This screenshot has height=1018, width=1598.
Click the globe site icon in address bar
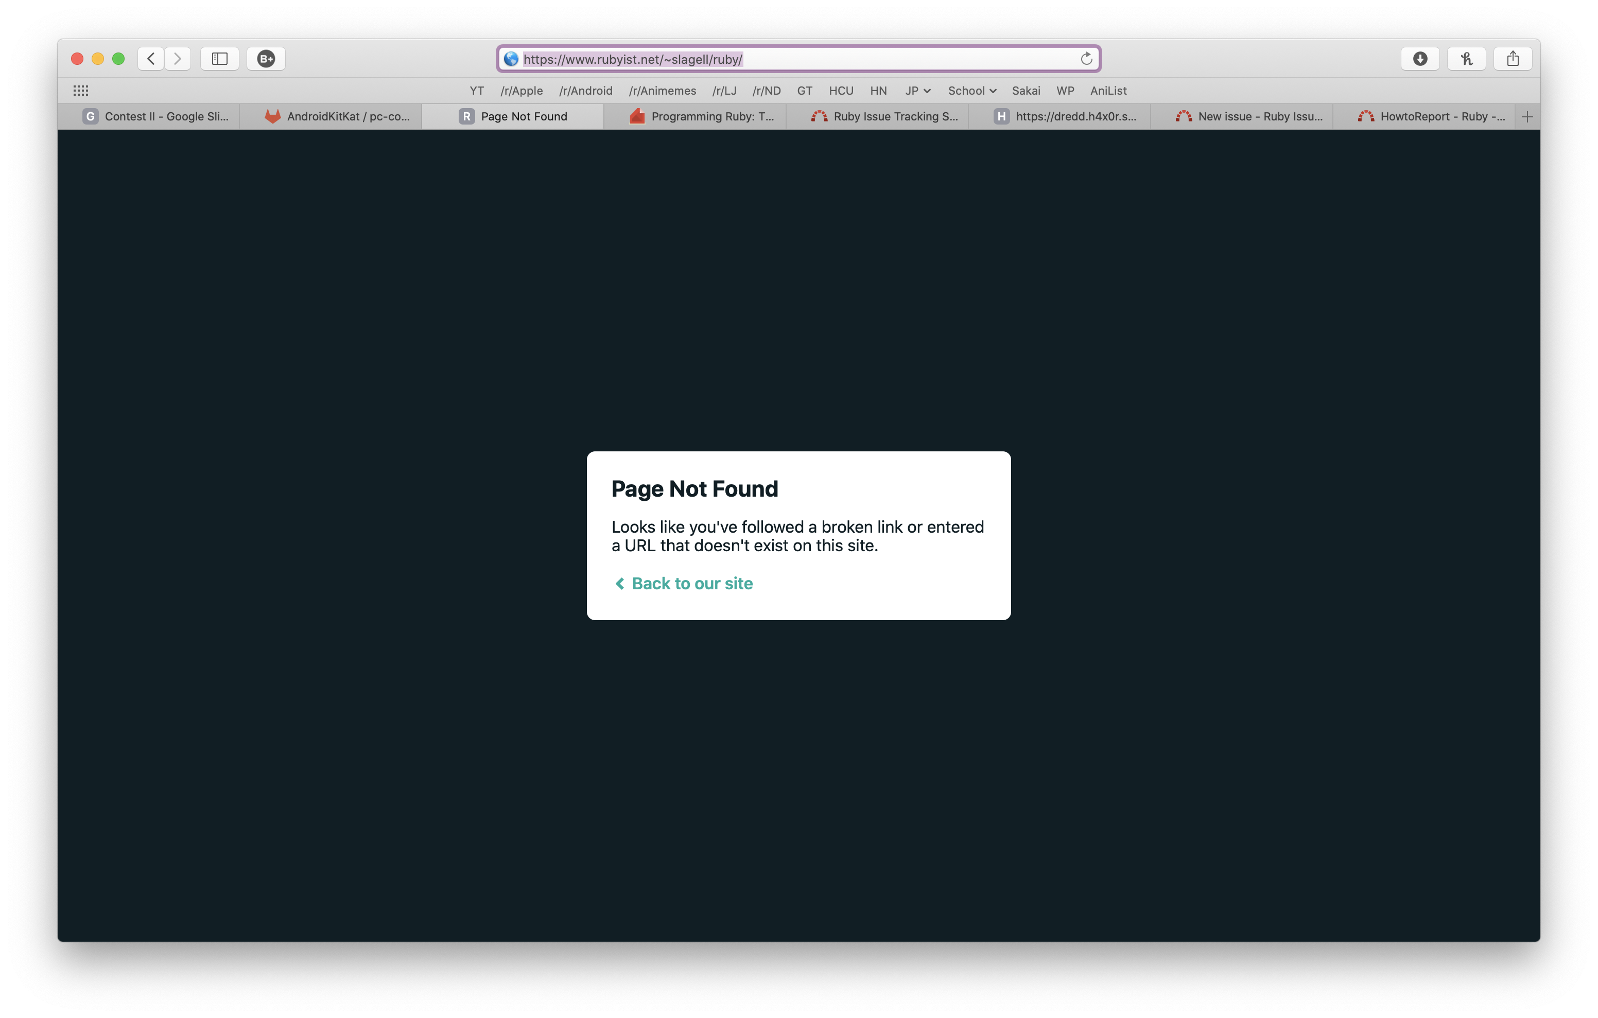pos(510,59)
